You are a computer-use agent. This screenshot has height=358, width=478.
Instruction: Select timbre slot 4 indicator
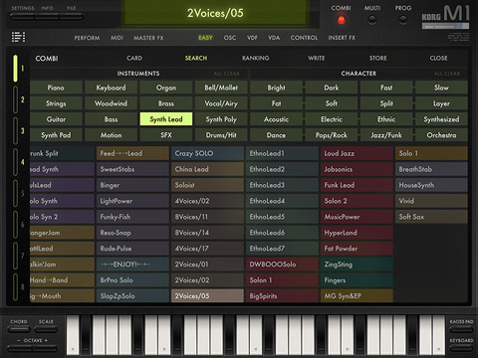click(15, 162)
